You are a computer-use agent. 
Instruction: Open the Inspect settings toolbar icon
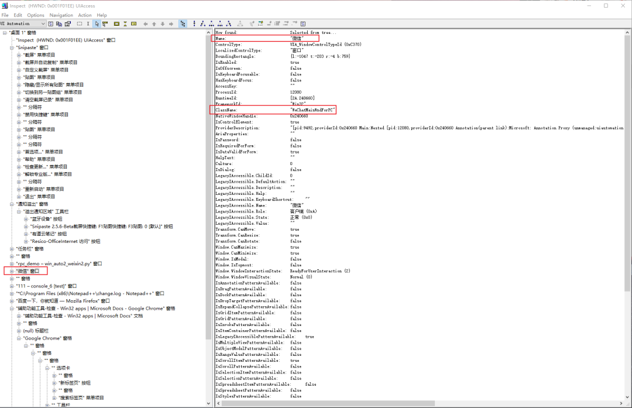coord(67,23)
